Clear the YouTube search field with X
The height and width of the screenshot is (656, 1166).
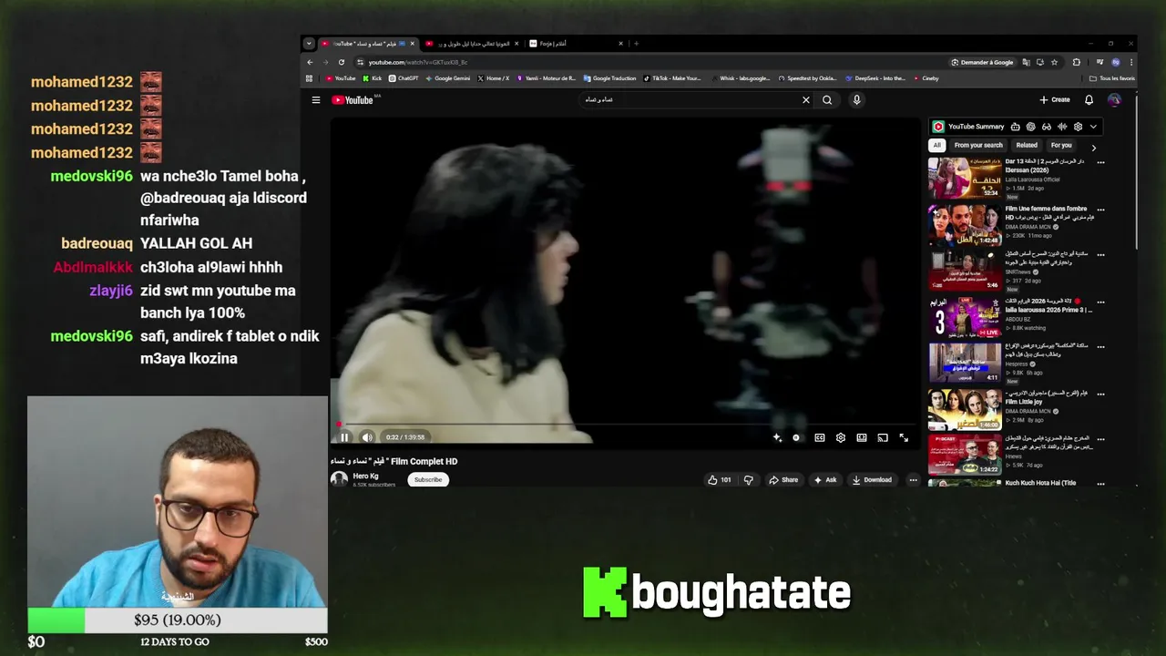click(x=805, y=100)
